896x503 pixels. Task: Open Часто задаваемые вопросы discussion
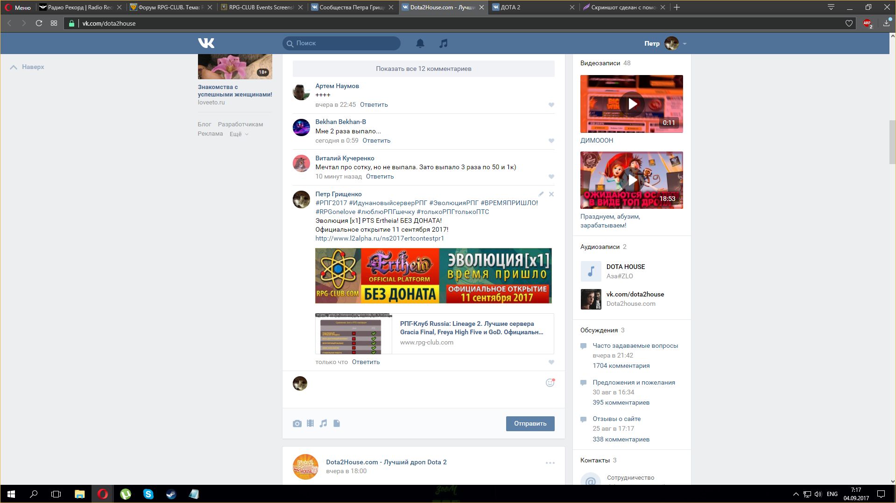click(635, 346)
